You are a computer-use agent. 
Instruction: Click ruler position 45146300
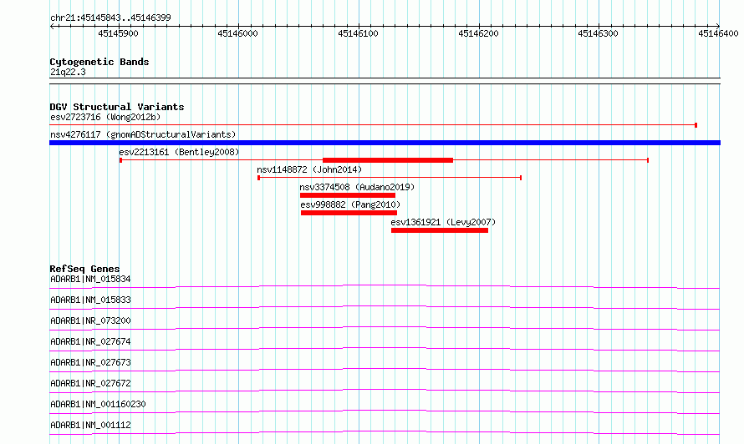coord(598,33)
